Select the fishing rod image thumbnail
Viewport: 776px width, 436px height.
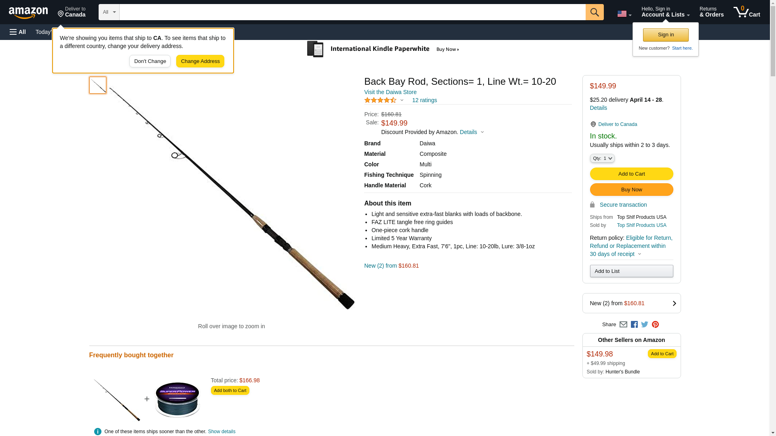98,85
